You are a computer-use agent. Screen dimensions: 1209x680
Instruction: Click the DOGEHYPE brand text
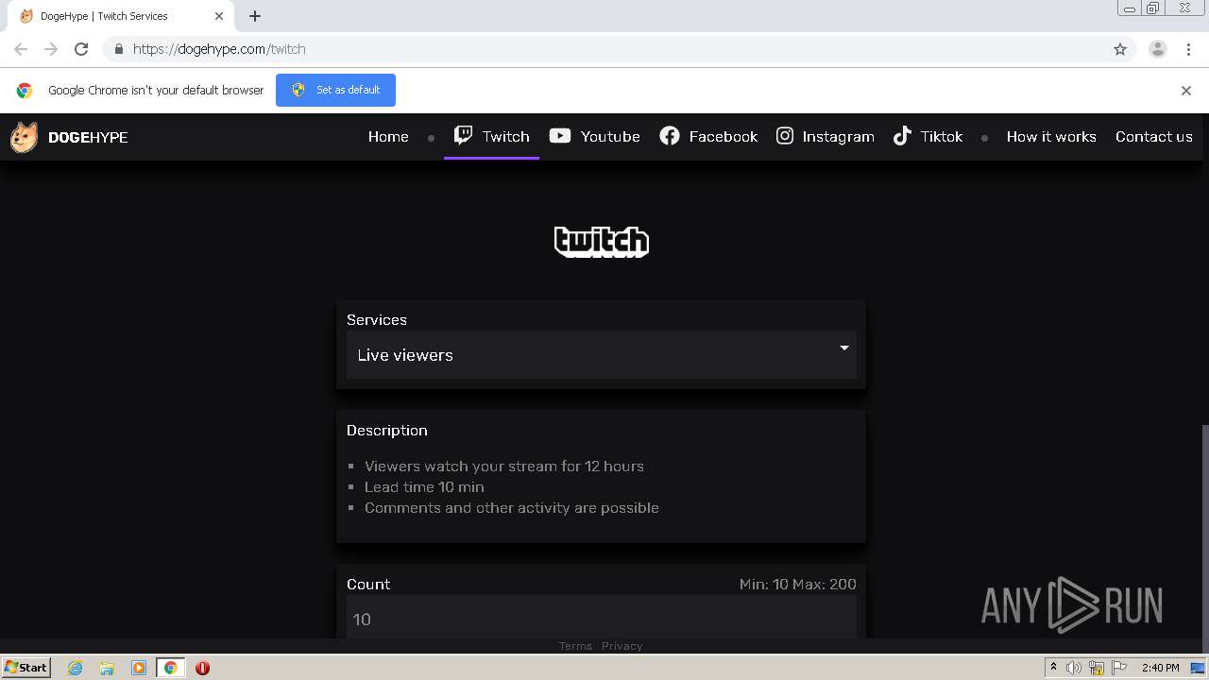coord(88,137)
